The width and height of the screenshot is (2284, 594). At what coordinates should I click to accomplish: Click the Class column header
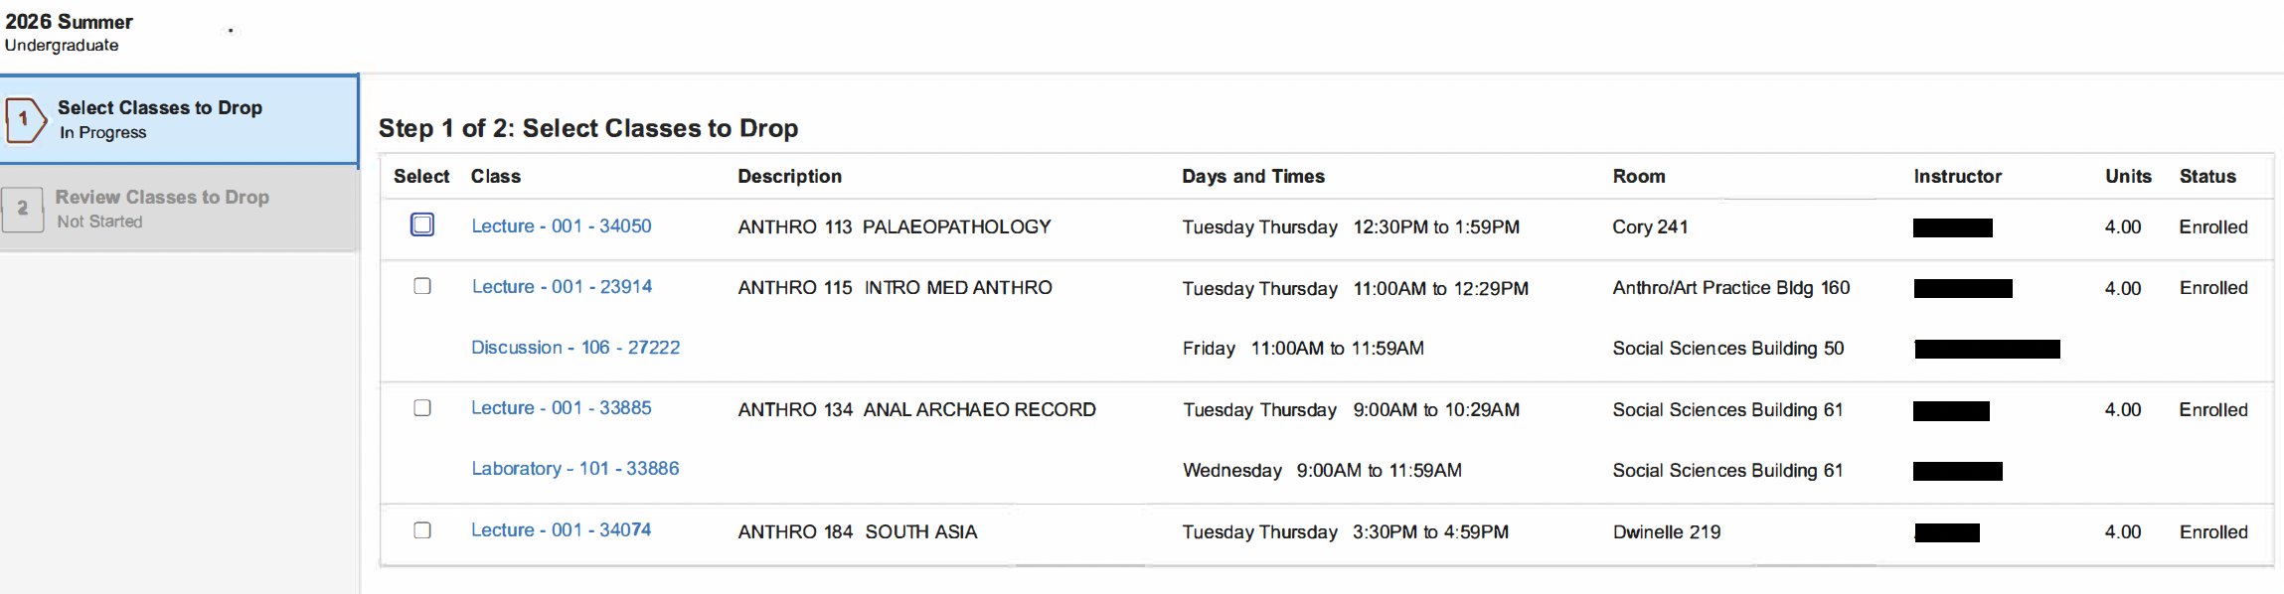(x=496, y=177)
